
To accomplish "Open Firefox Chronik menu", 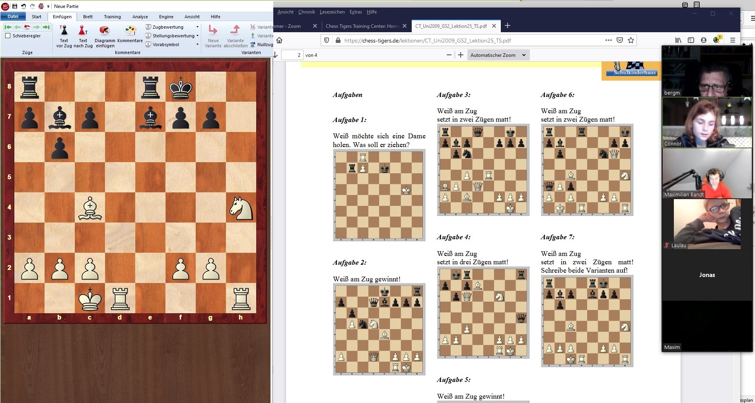I will click(306, 12).
